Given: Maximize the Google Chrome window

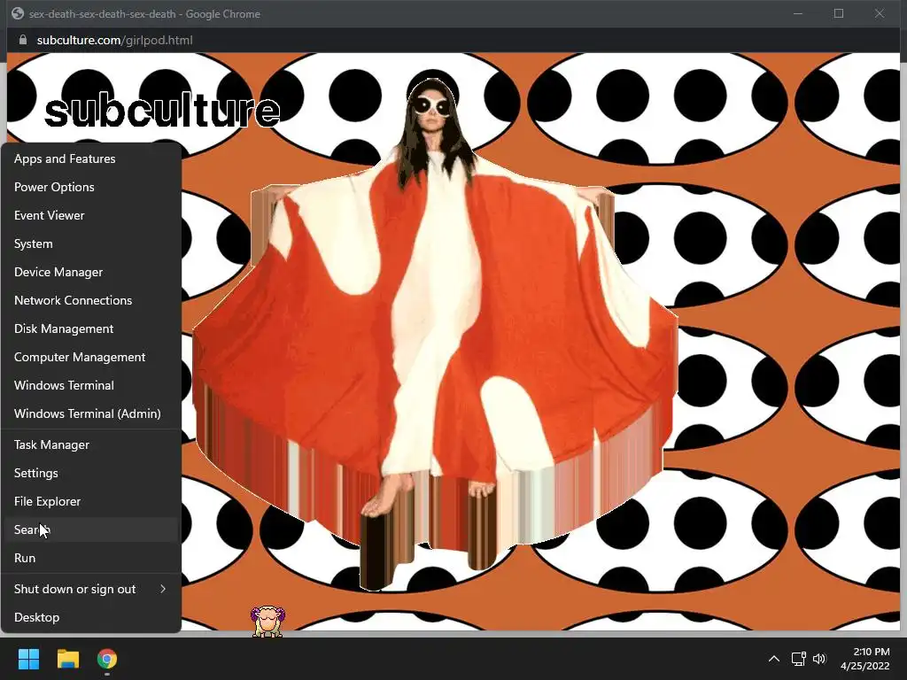Looking at the screenshot, I should [x=839, y=13].
